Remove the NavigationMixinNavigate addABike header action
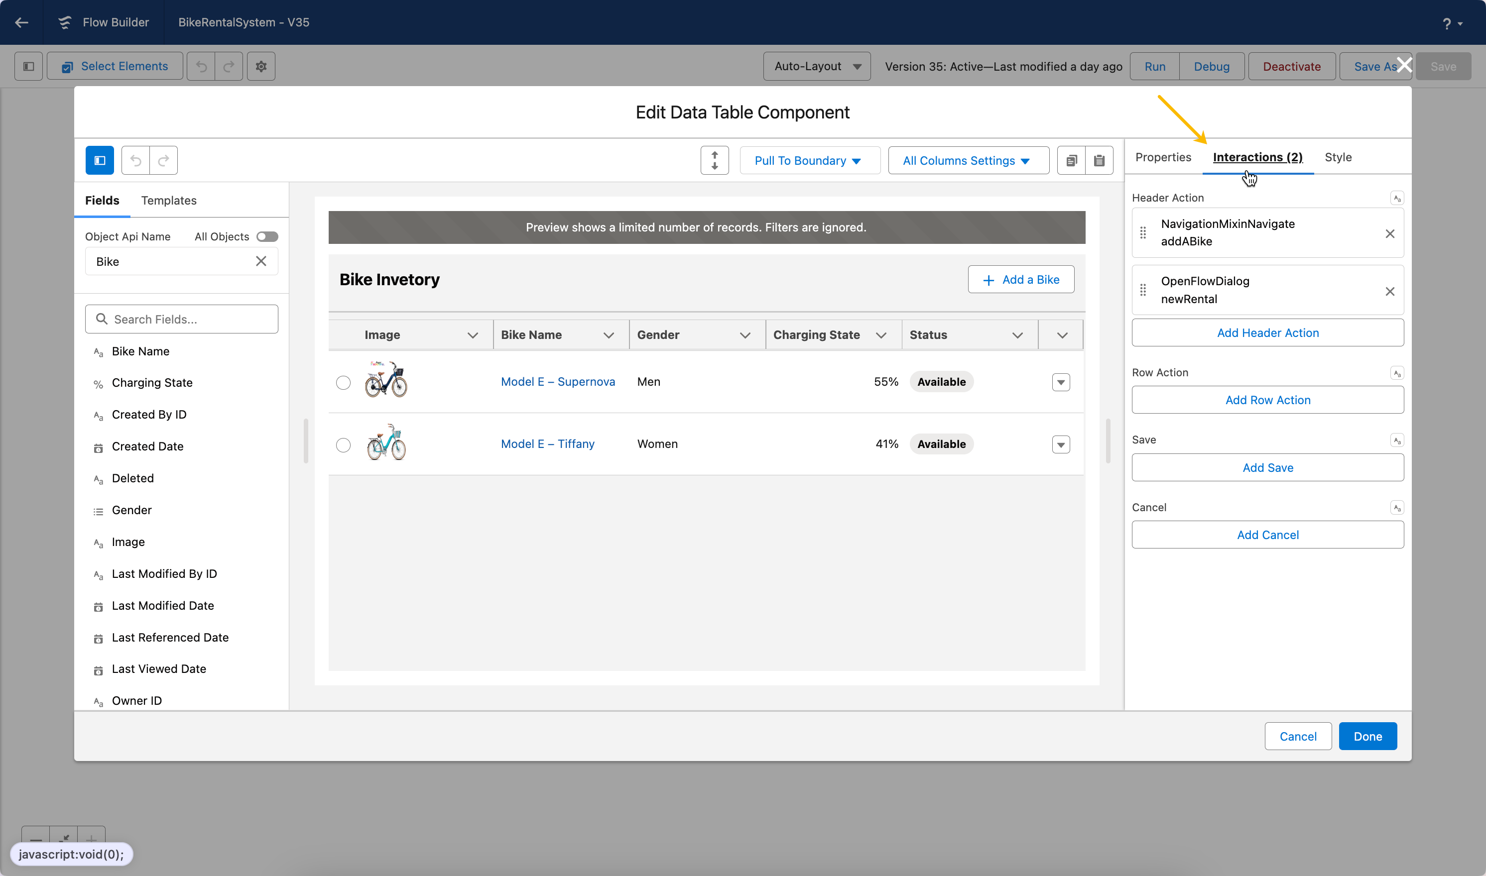1486x876 pixels. (x=1390, y=234)
